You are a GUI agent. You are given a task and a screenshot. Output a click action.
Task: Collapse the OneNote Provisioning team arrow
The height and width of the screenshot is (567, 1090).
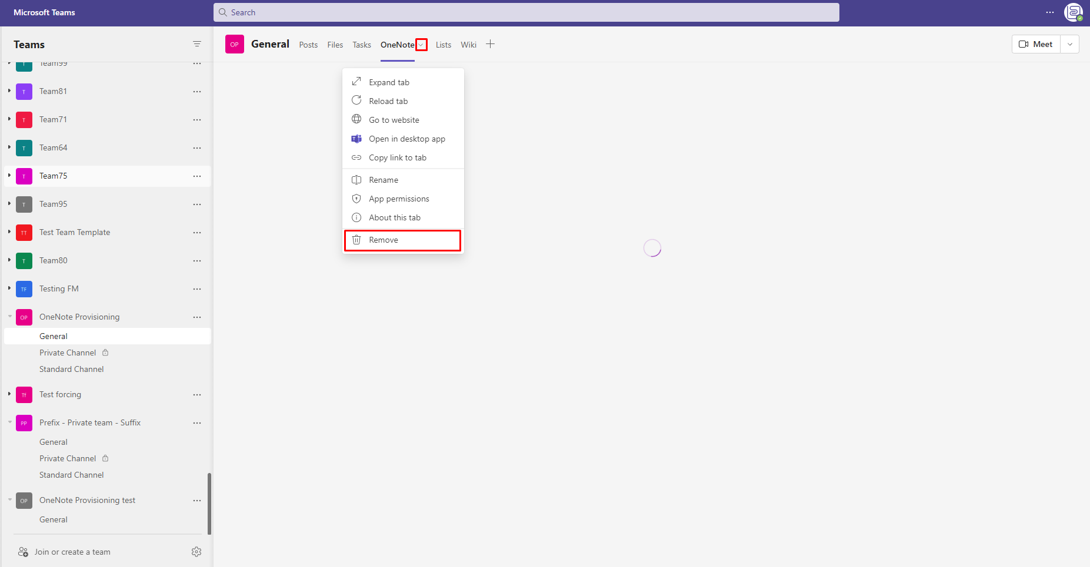click(x=9, y=316)
